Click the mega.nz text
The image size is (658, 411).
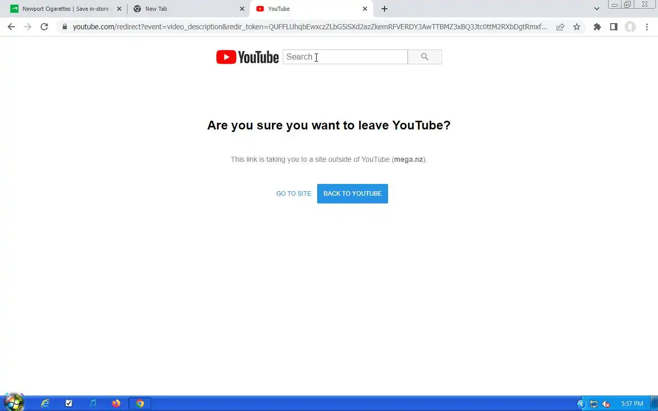click(409, 159)
